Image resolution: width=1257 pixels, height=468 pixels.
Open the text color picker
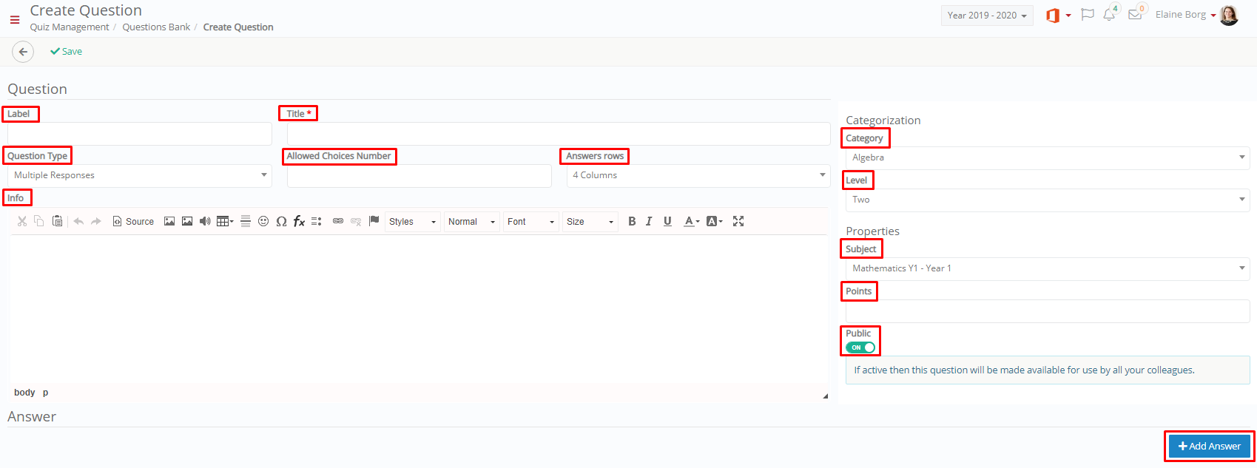tap(692, 221)
